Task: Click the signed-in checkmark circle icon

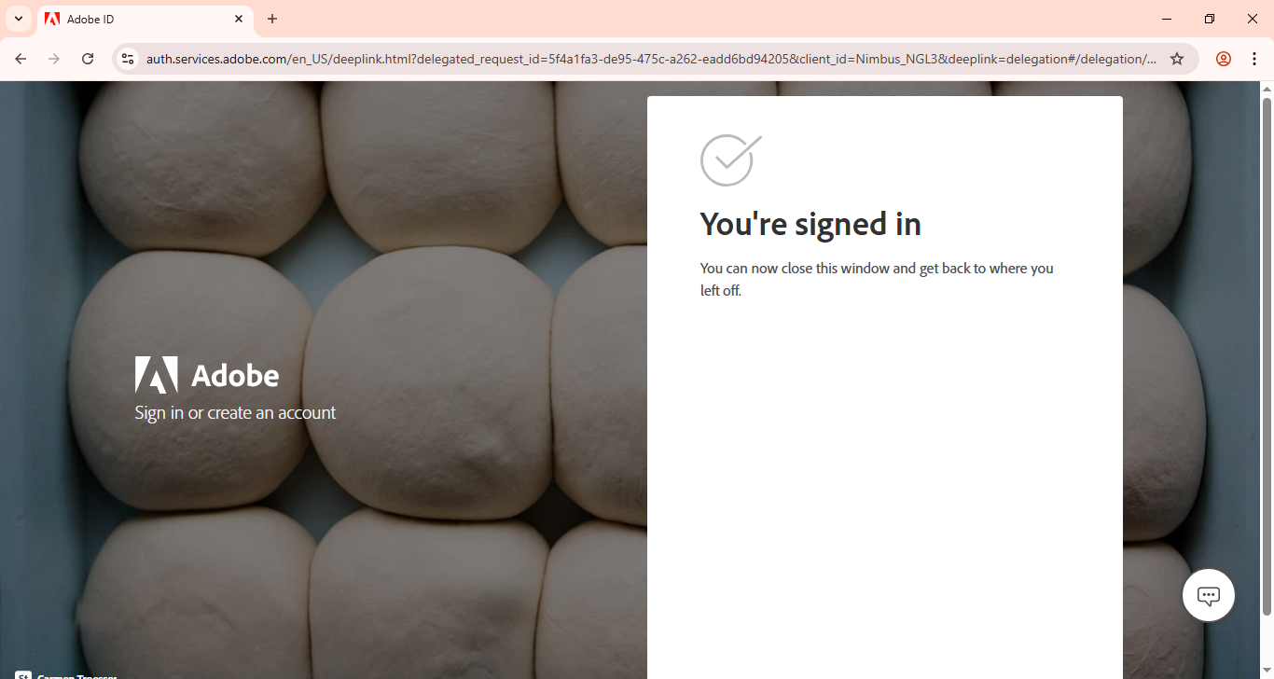Action: tap(731, 159)
